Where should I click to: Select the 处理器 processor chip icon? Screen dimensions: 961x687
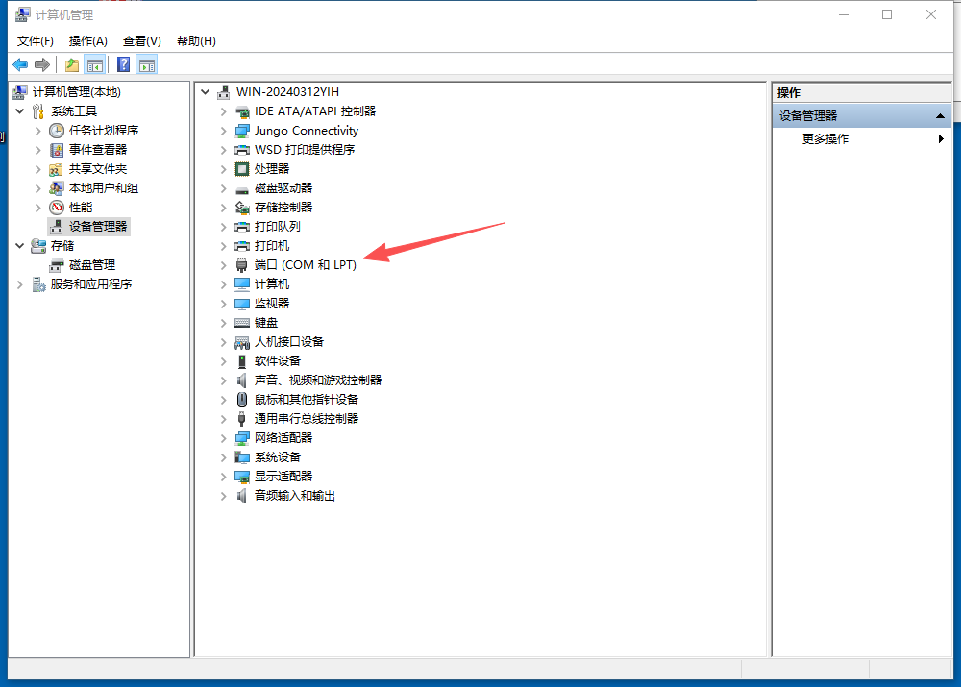coord(242,169)
